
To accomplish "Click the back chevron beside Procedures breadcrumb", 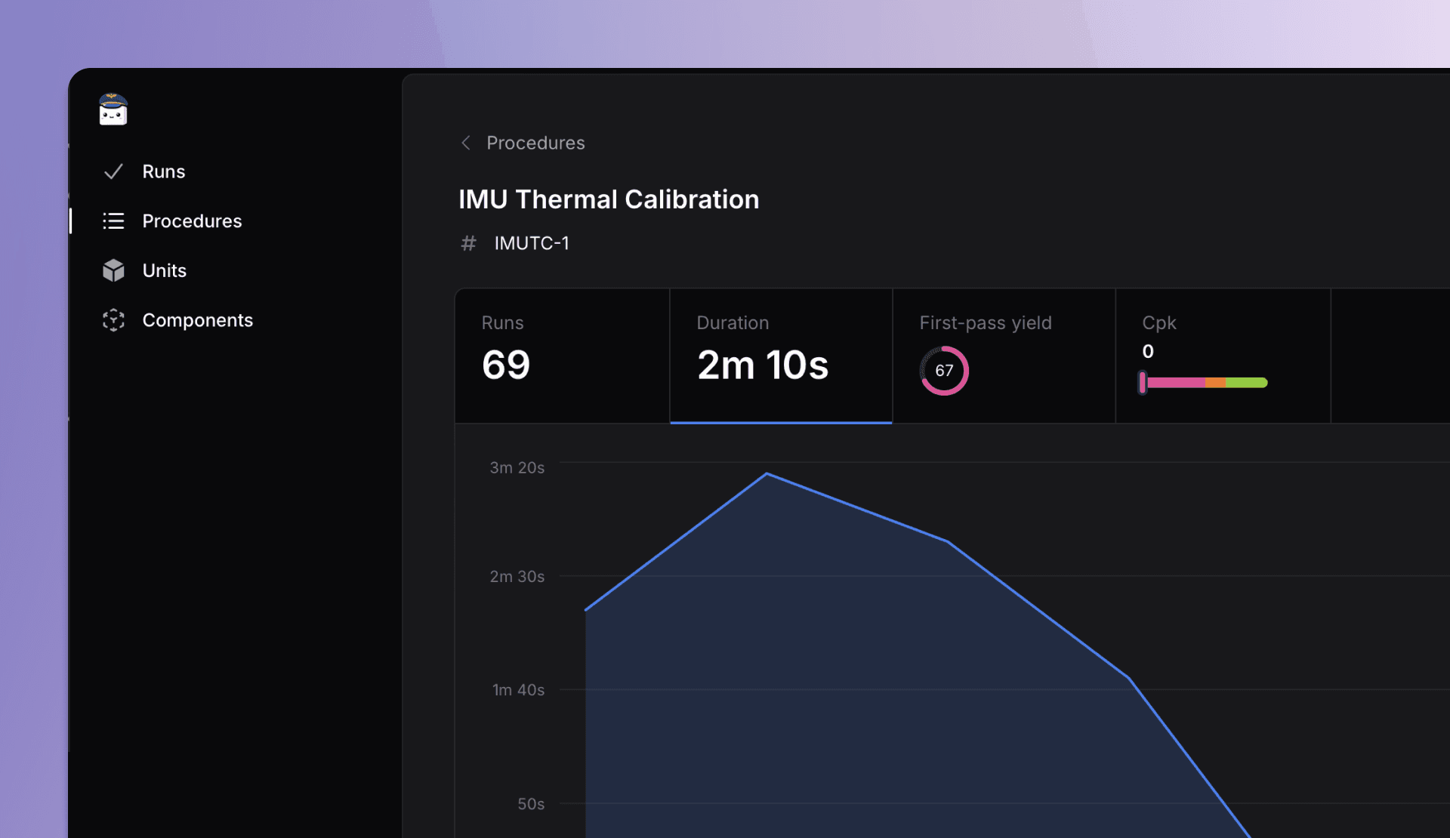I will (465, 143).
